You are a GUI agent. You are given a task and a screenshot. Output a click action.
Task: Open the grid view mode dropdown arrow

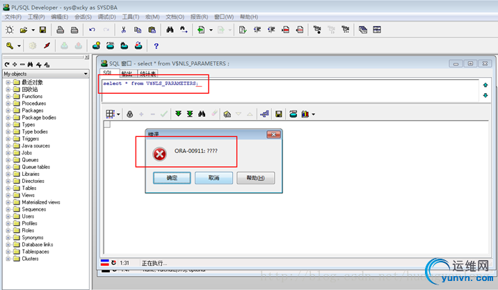(118, 114)
